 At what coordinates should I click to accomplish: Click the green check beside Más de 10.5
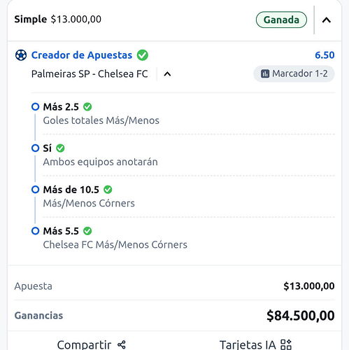coord(108,190)
